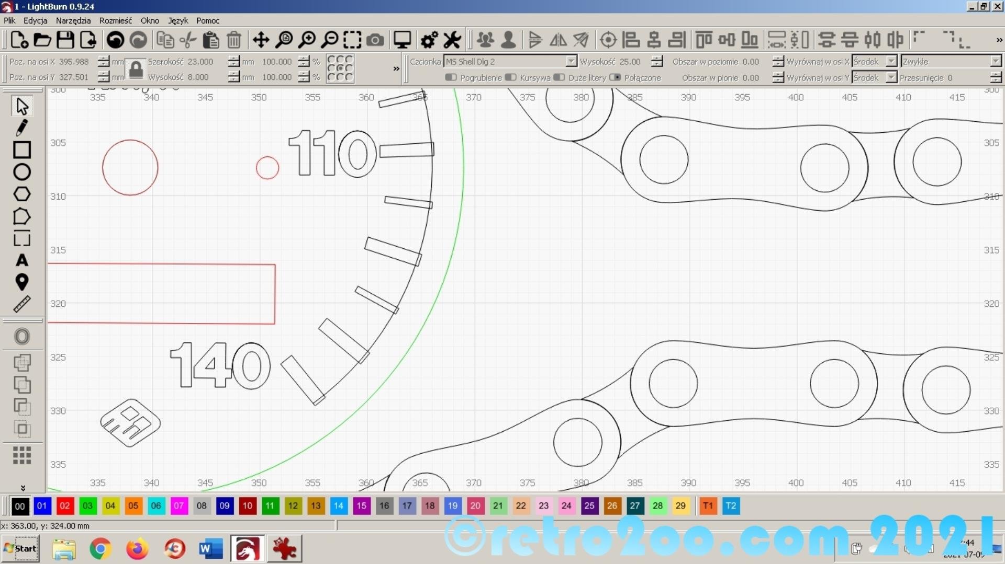Open the camera capture tool
The height and width of the screenshot is (564, 1005).
(x=375, y=40)
